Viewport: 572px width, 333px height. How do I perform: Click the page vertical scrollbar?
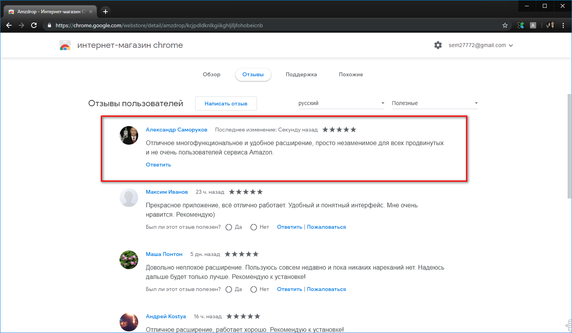[x=569, y=146]
